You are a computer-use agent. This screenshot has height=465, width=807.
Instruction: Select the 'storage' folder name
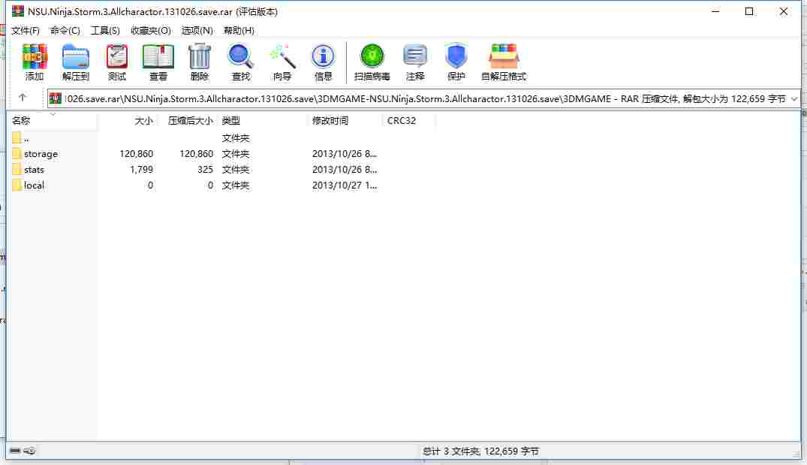point(41,154)
